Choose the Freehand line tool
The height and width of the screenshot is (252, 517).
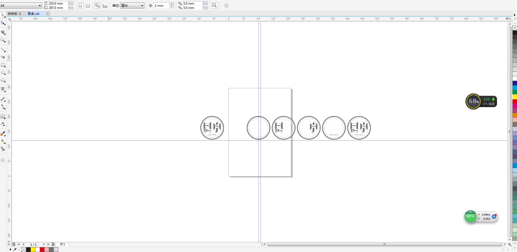point(3,50)
